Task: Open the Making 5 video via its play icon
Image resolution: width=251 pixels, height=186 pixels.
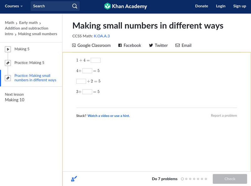Action: click(x=8, y=49)
